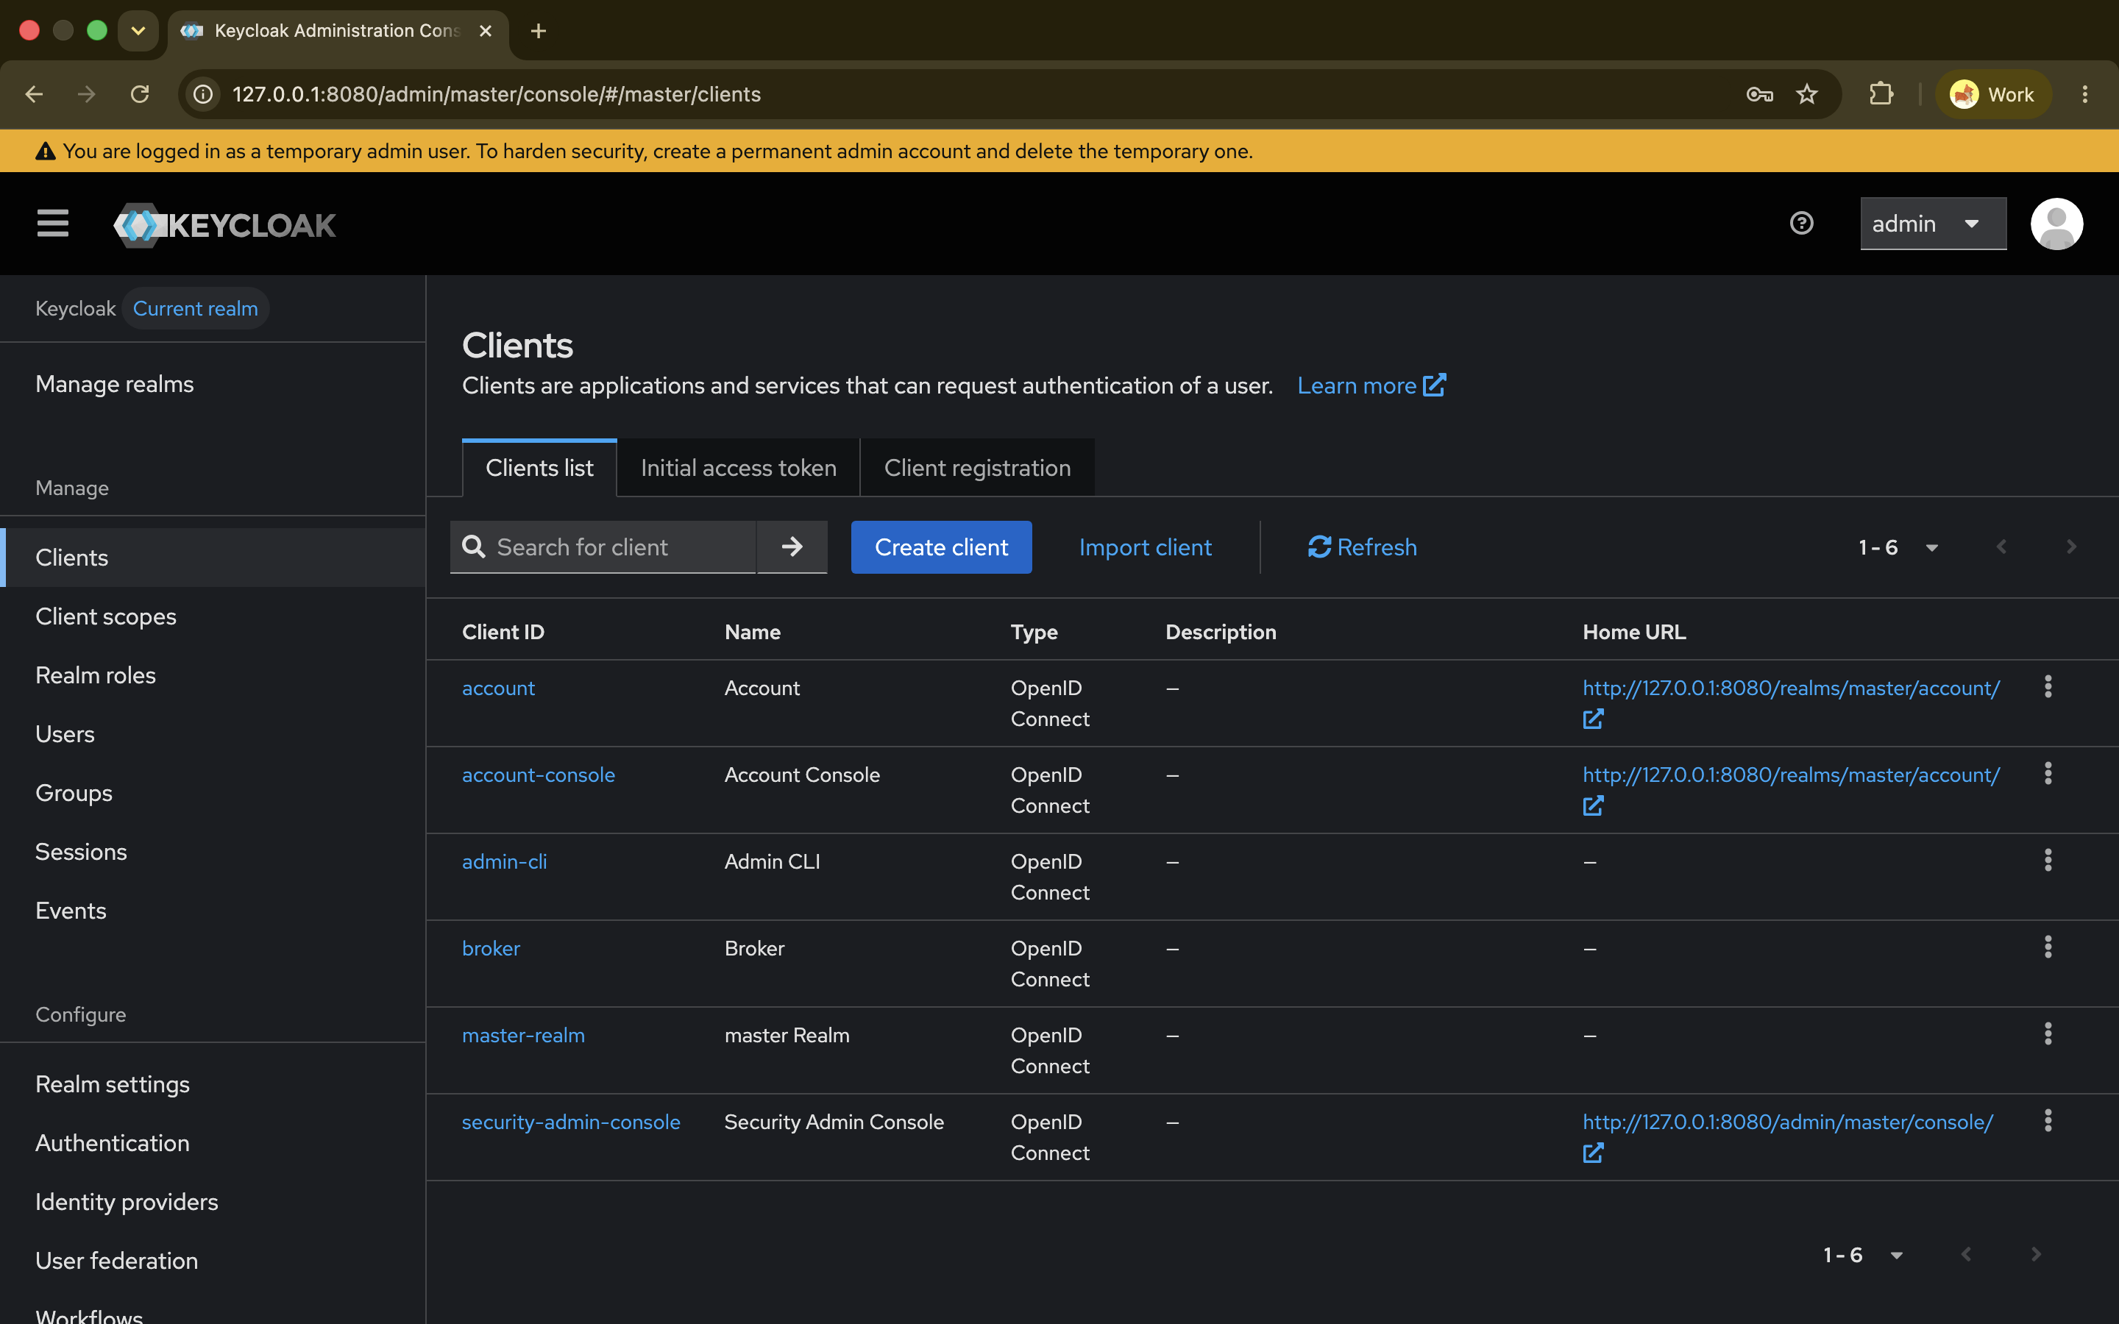Open the help question mark icon

click(1801, 224)
